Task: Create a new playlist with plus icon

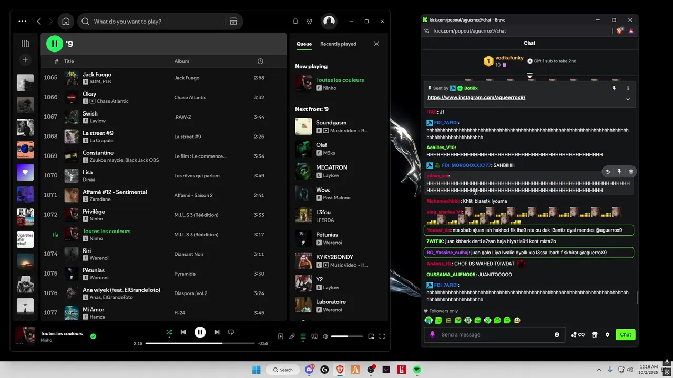Action: [25, 60]
